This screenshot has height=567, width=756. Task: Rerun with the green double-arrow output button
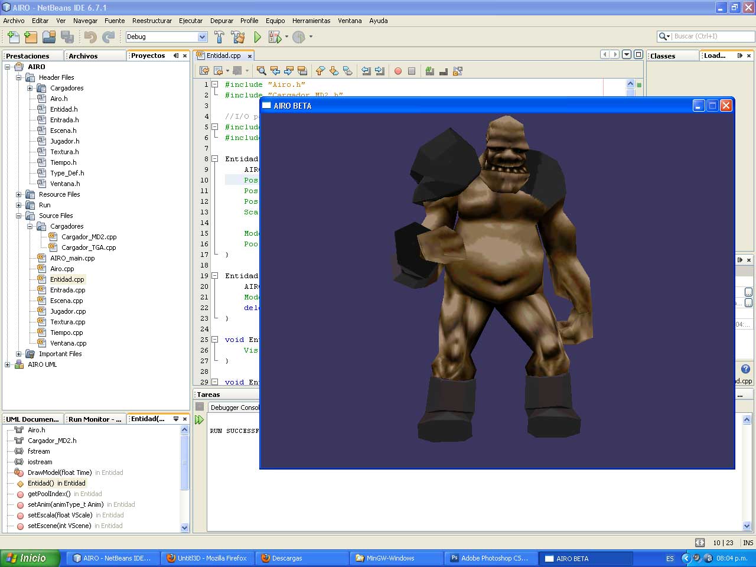(x=199, y=420)
